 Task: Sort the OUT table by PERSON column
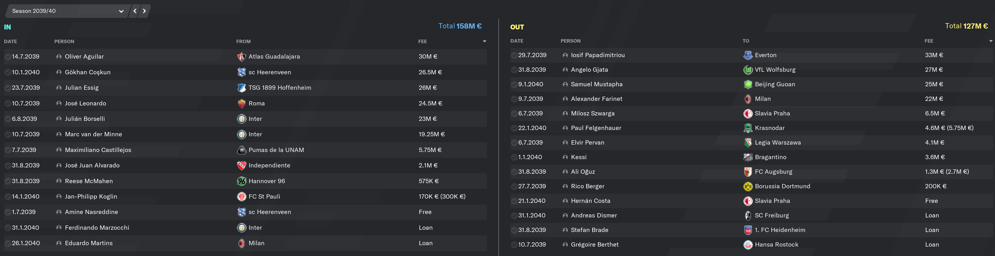(x=570, y=41)
